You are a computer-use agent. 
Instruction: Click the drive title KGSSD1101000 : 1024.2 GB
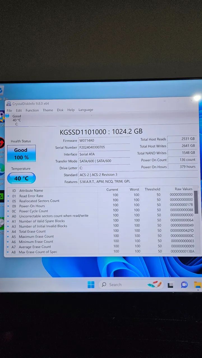click(101, 132)
